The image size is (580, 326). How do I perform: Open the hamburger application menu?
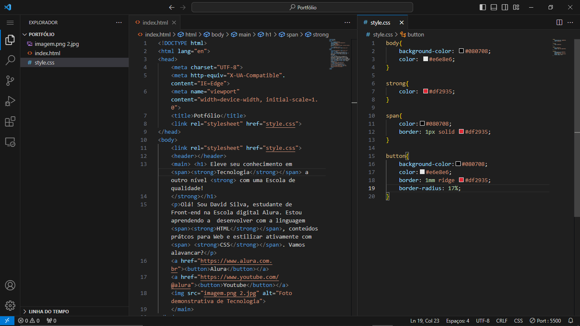(x=10, y=22)
